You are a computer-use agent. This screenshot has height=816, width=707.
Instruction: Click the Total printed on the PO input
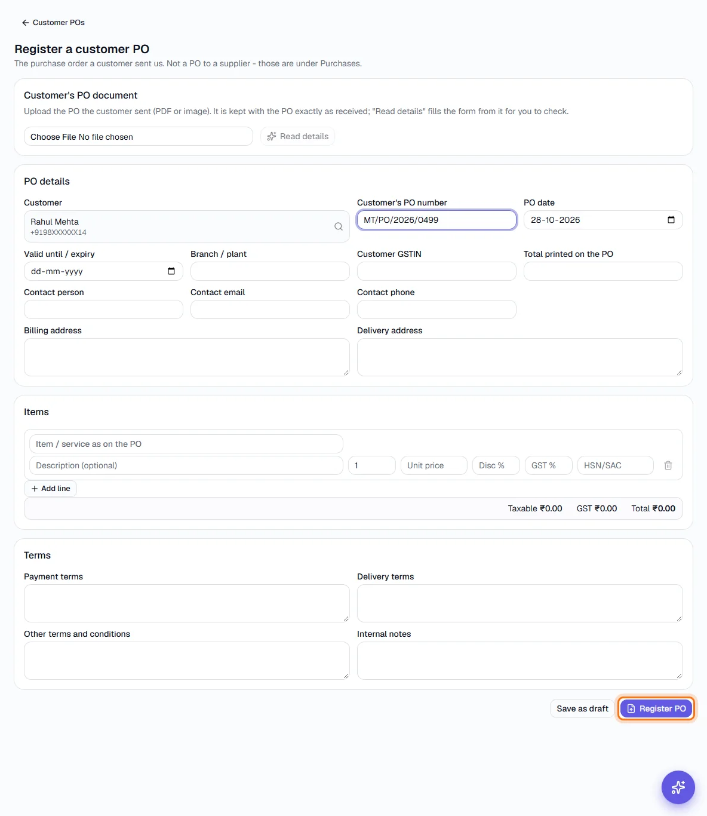(603, 271)
